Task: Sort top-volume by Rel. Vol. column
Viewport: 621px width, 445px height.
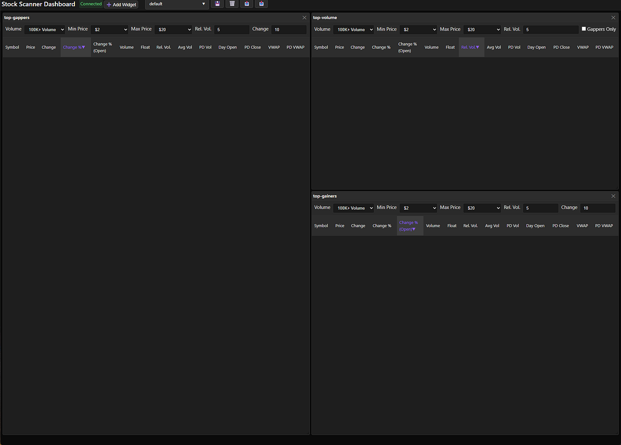Action: pos(470,48)
